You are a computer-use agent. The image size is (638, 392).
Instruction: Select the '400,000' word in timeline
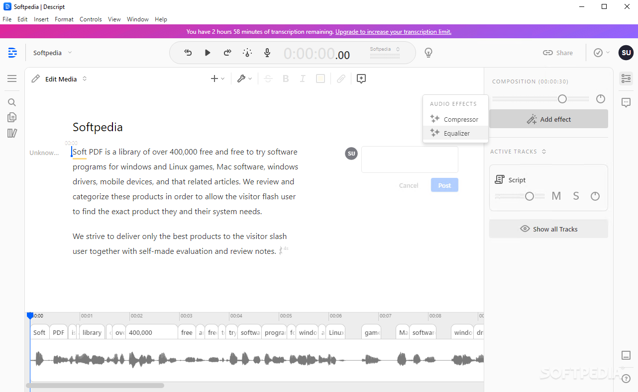(151, 332)
